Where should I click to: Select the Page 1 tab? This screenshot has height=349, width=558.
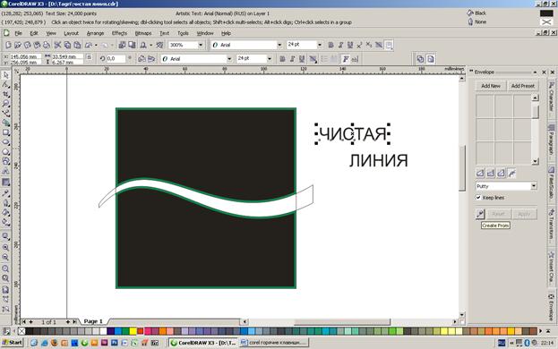[93, 321]
